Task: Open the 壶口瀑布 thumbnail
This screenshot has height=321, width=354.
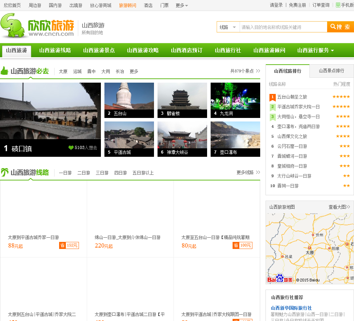Action: click(235, 139)
